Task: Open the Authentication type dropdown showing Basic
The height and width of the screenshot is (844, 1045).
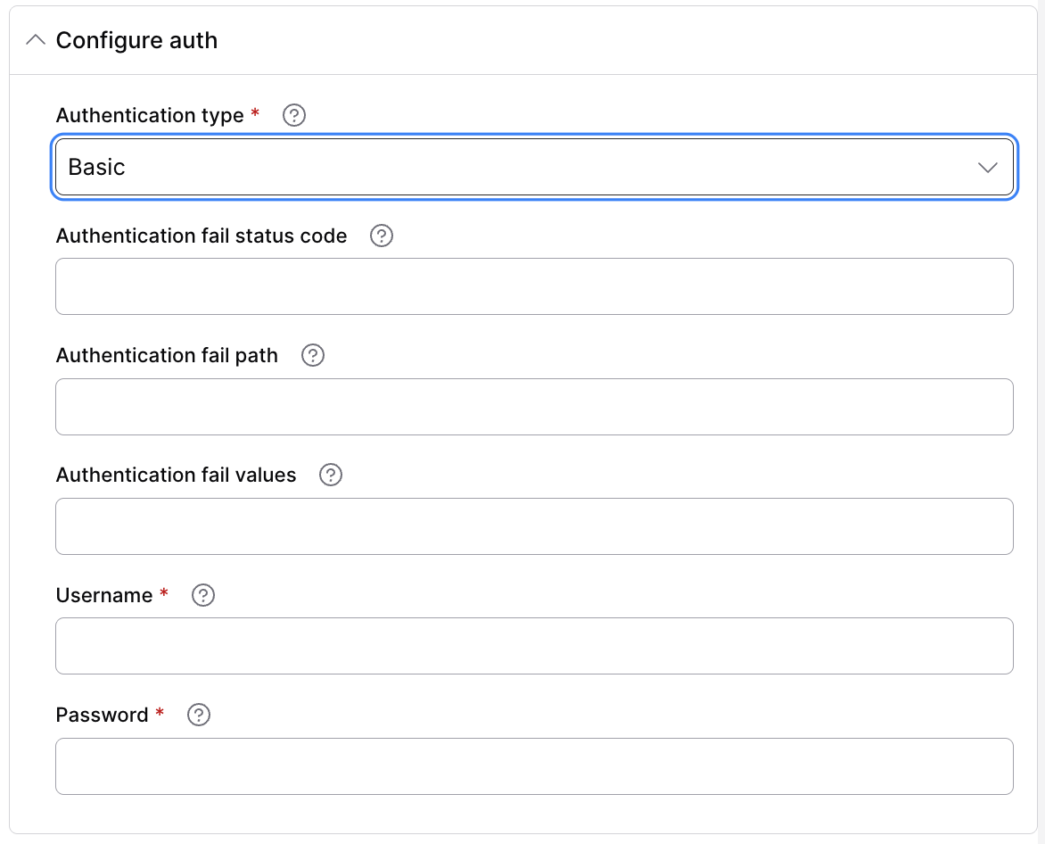Action: pyautogui.click(x=534, y=167)
